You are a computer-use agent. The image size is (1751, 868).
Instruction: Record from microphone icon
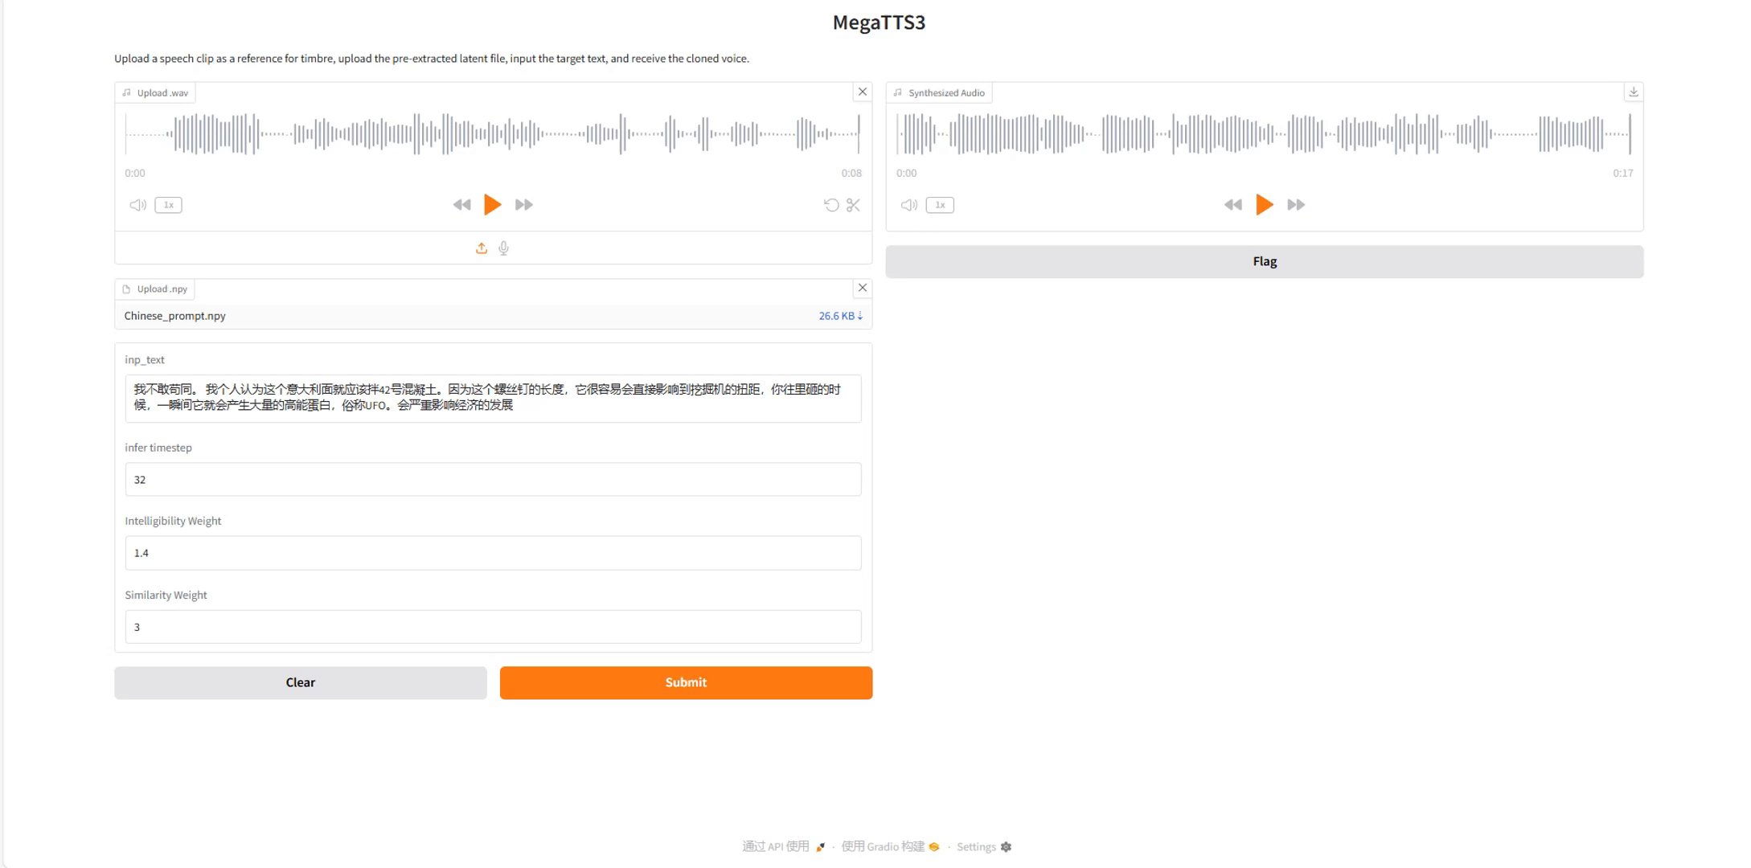tap(504, 248)
